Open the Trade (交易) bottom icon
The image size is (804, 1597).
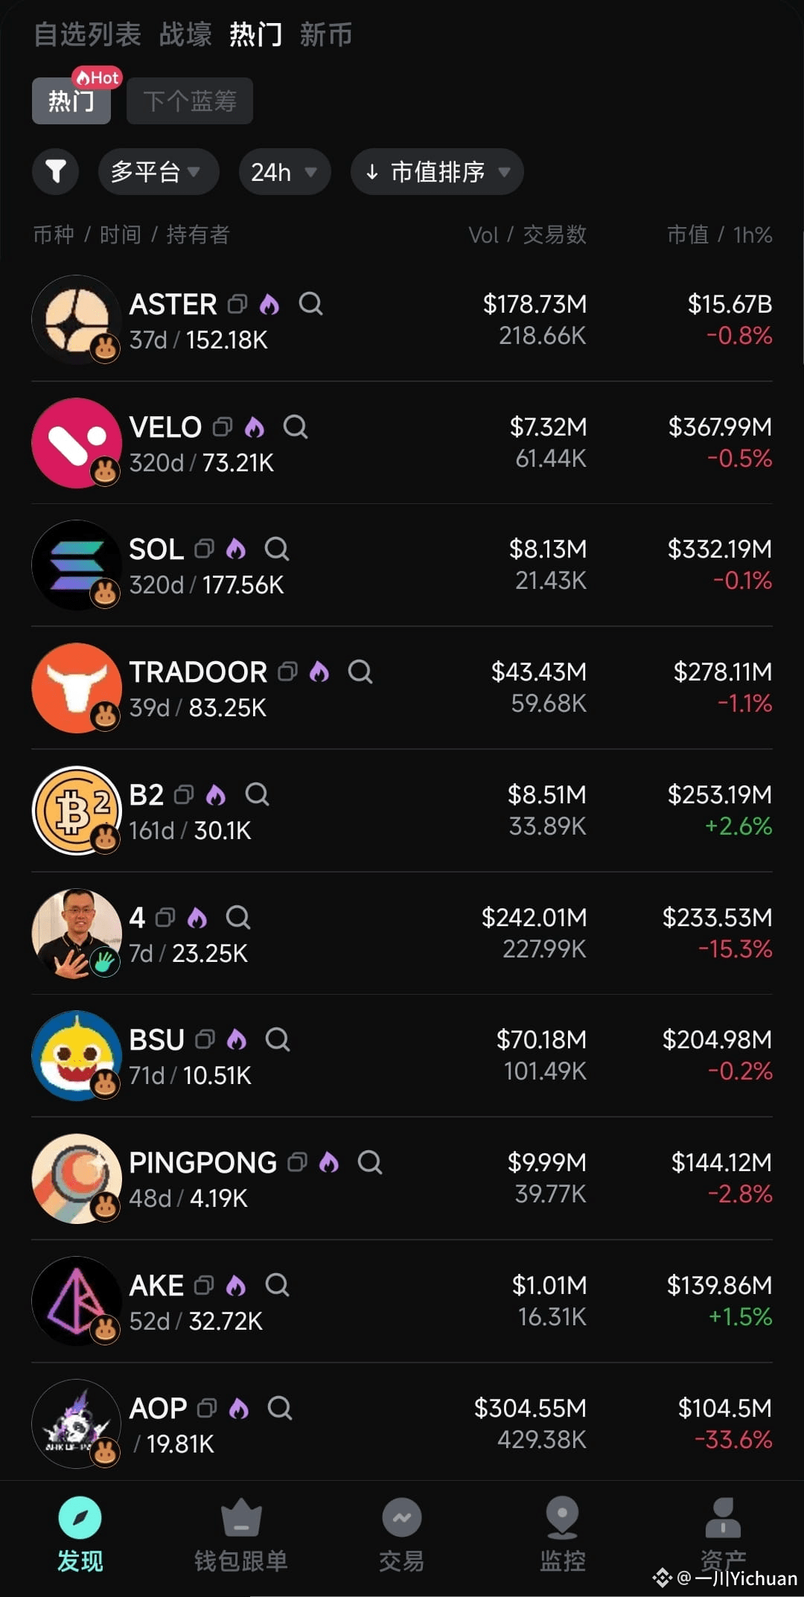coord(402,1534)
